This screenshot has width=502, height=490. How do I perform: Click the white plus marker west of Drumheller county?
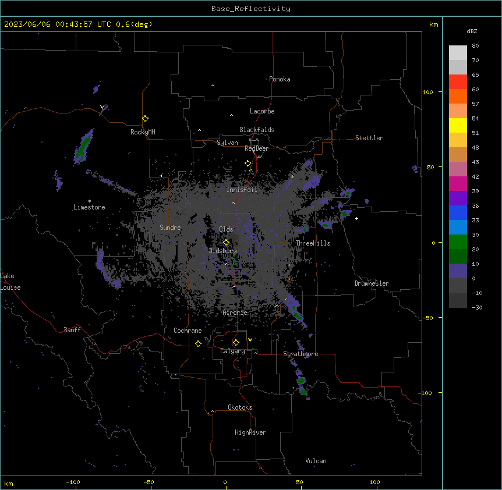[356, 218]
